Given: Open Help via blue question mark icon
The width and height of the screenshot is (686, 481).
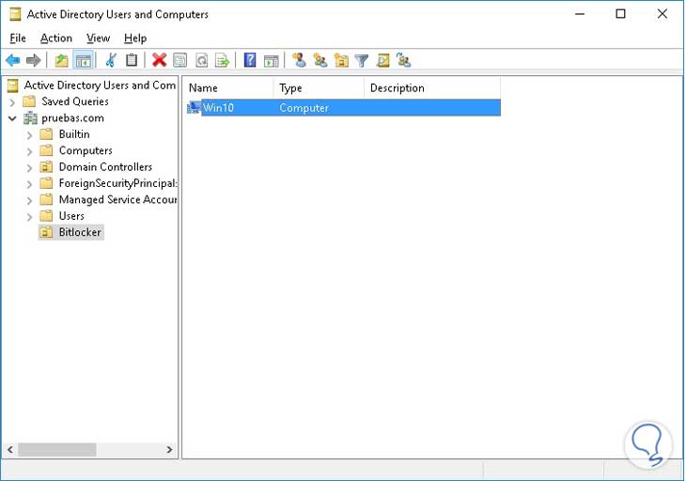Looking at the screenshot, I should [250, 59].
